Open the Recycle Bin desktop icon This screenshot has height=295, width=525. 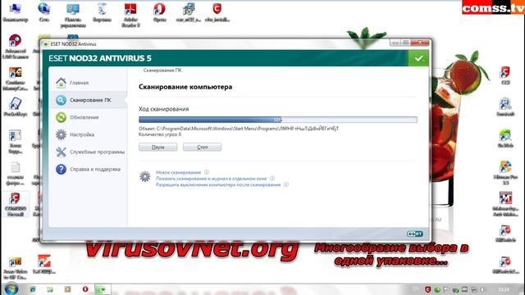tap(102, 12)
